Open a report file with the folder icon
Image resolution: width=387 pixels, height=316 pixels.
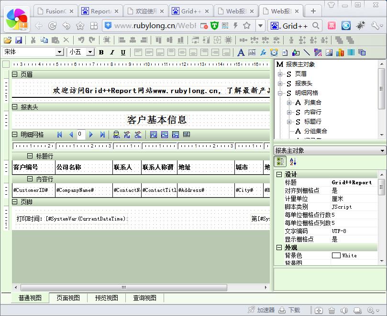(x=8, y=40)
